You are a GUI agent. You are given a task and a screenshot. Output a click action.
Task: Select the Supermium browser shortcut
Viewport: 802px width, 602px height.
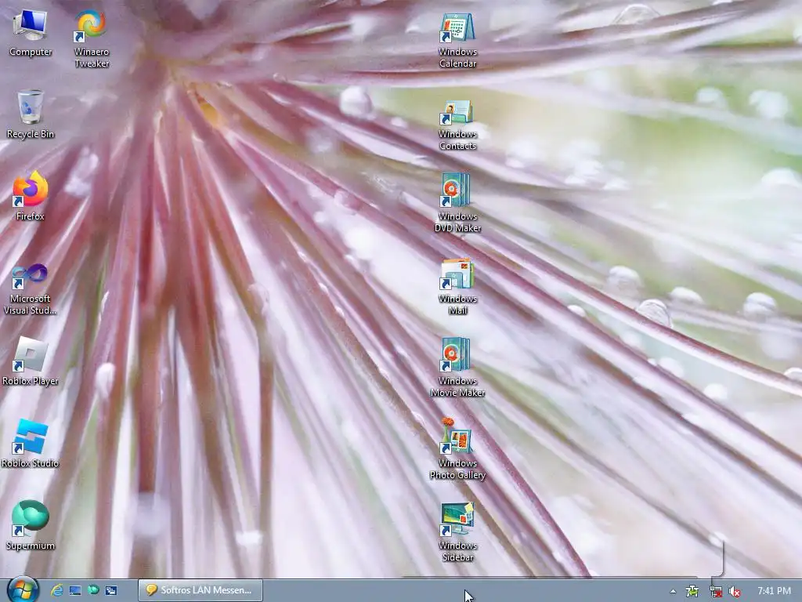pos(31,526)
